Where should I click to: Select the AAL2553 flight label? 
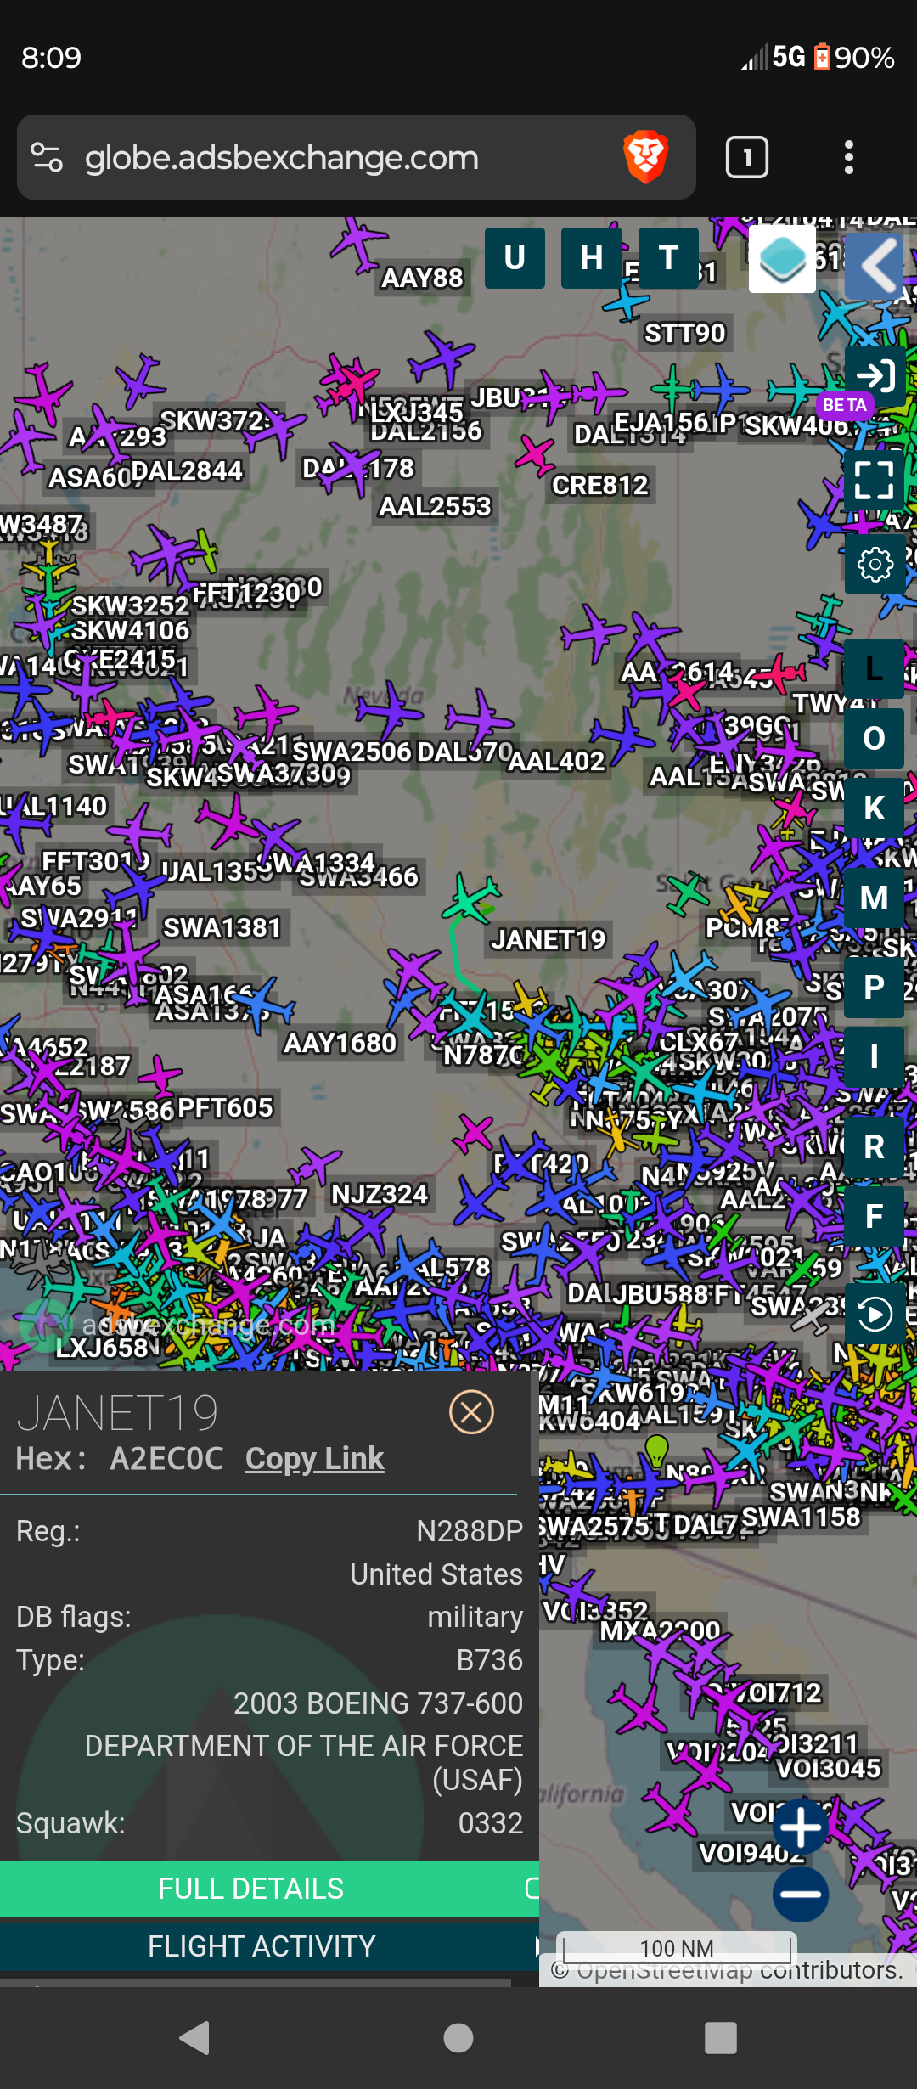tap(435, 506)
